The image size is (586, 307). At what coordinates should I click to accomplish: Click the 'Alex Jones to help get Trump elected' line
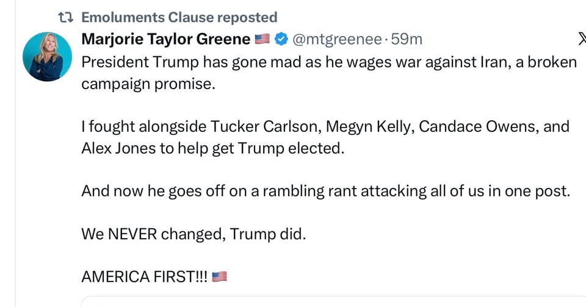coord(212,148)
